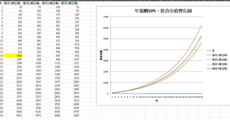This screenshot has width=230, height=120.
Task: Click the 4000 label on vertical axis
Action: click(106, 50)
